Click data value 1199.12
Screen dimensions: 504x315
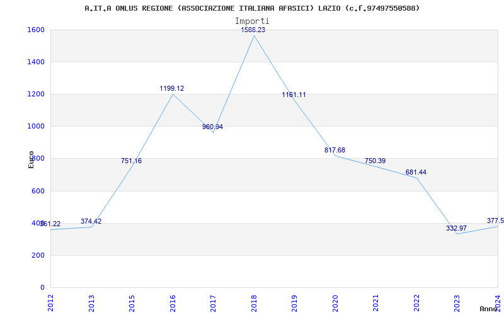172,88
